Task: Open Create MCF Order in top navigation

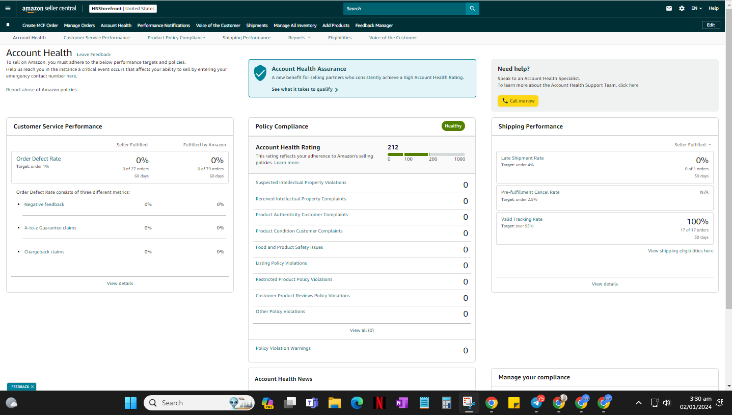Action: pyautogui.click(x=40, y=25)
